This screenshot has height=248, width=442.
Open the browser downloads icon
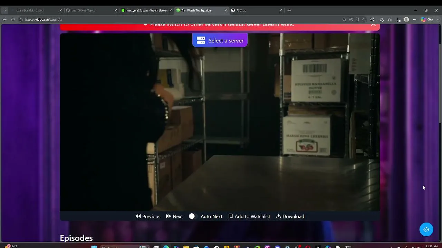click(x=398, y=20)
